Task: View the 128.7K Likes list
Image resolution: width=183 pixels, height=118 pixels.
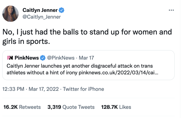Action: pos(116,107)
